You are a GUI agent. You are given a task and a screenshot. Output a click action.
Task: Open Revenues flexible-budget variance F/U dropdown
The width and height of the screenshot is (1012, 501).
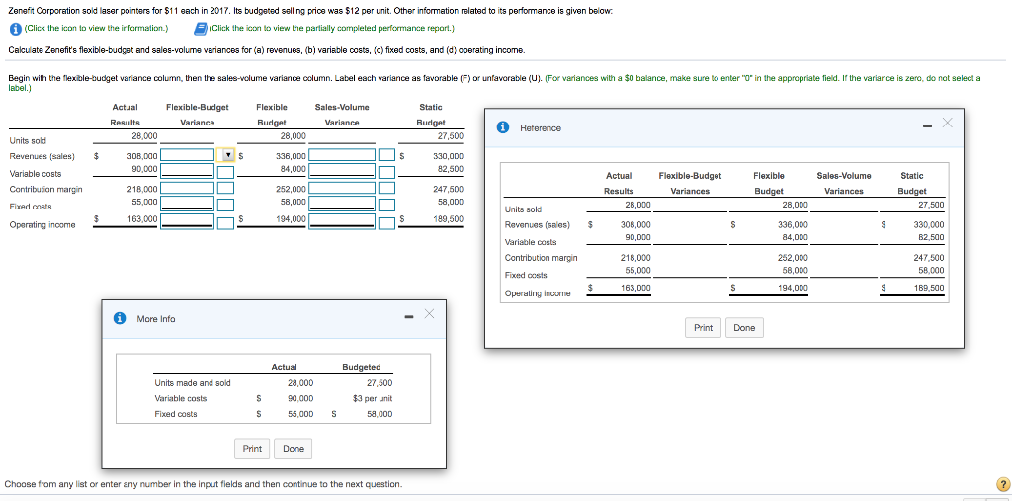(226, 155)
